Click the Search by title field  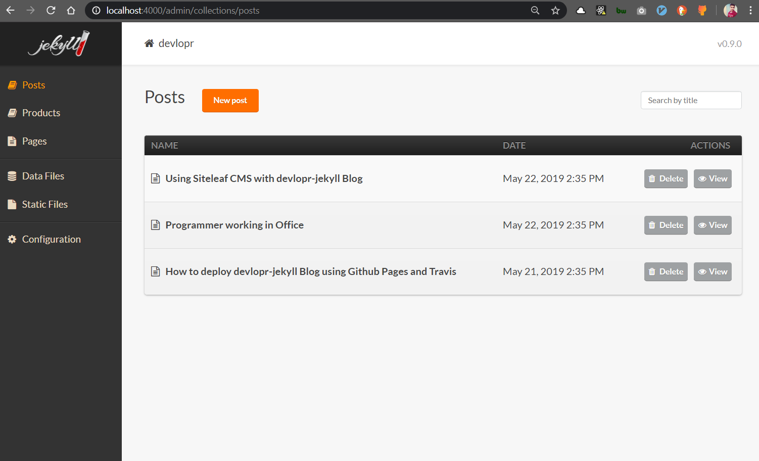click(691, 100)
